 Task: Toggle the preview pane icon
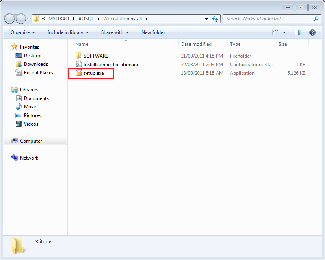click(298, 32)
